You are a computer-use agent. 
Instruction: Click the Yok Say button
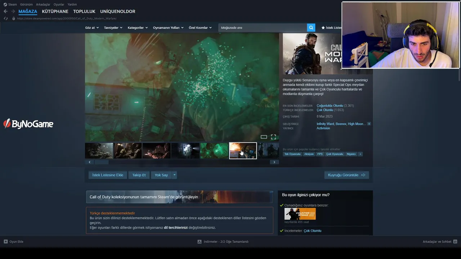[x=161, y=175]
